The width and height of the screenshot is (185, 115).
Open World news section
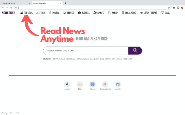pos(113,13)
